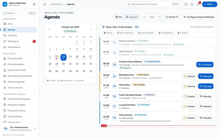Open notifications bell icon
The height and width of the screenshot is (138, 221).
pyautogui.click(x=198, y=4)
